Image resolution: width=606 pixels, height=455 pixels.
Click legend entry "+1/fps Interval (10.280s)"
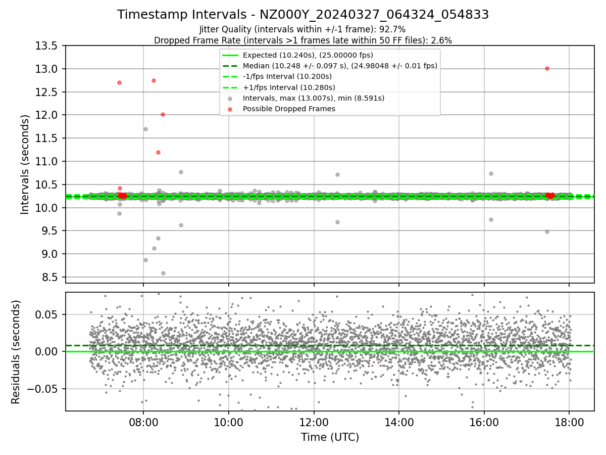point(289,87)
